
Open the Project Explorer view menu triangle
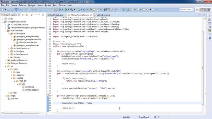coord(36,15)
